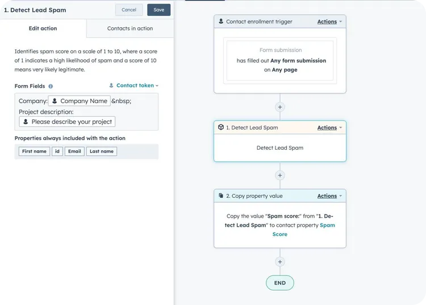Select the Please describe your project token
This screenshot has width=426, height=305.
point(68,121)
